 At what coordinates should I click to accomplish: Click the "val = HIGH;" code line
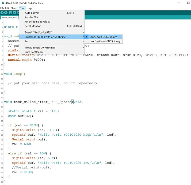click(x=22, y=172)
